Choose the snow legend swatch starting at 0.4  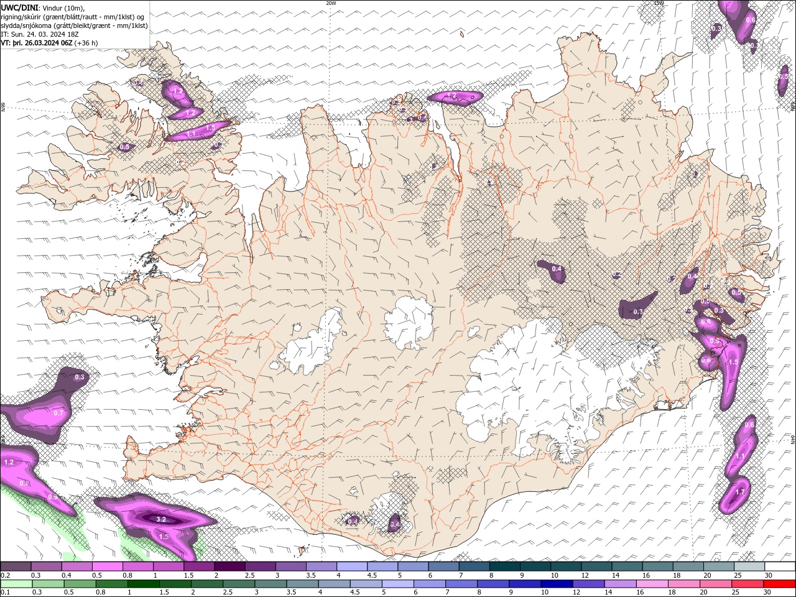pos(76,567)
